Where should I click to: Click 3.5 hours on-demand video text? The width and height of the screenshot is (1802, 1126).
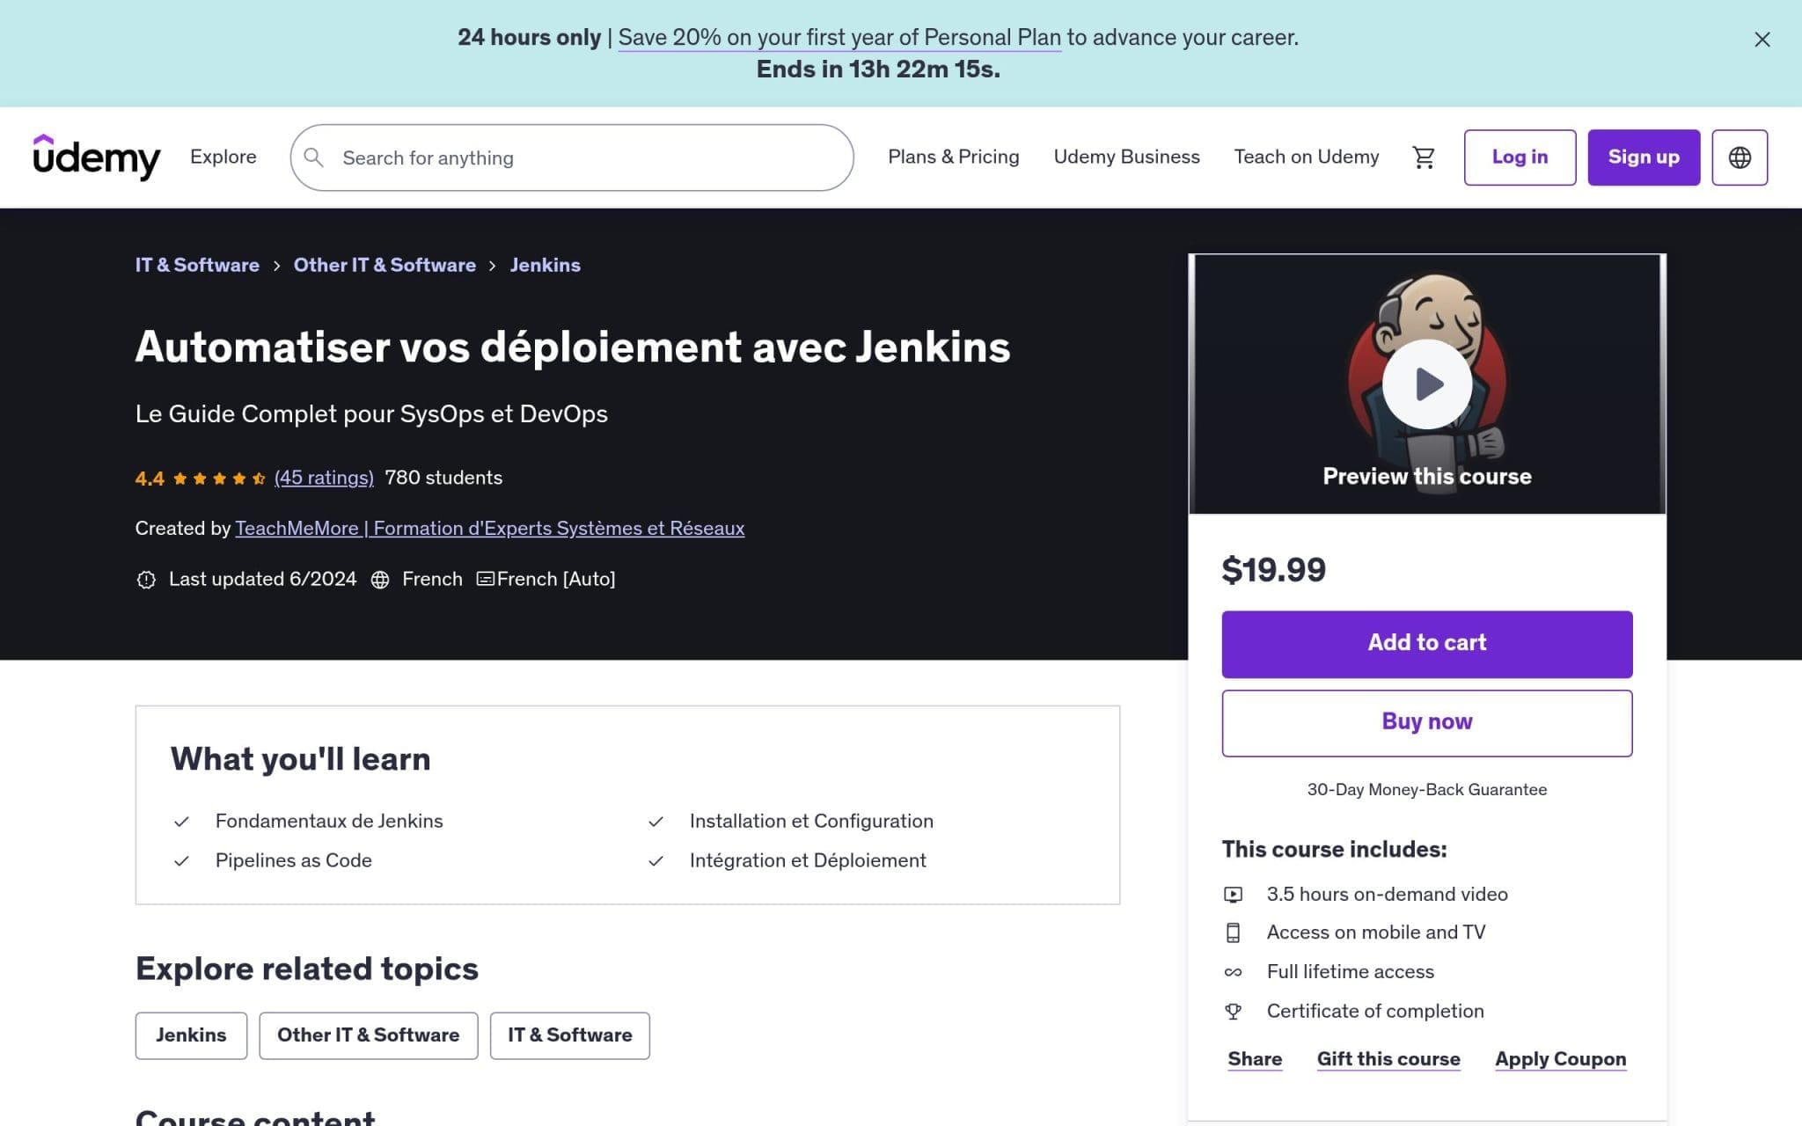[1387, 895]
